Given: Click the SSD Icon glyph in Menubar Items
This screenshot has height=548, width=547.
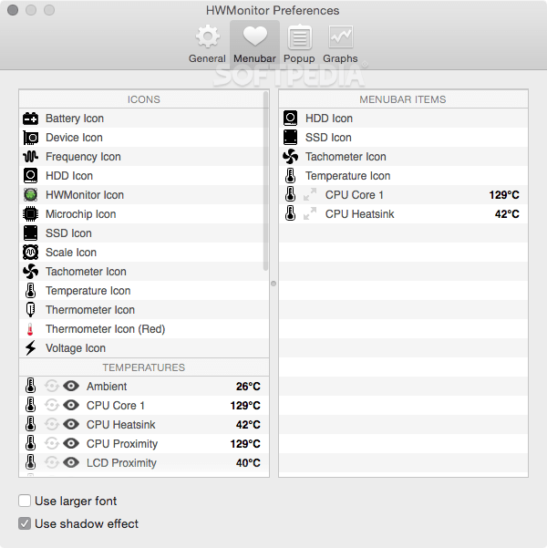Looking at the screenshot, I should point(290,138).
